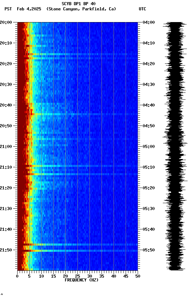The image size is (190, 298).
Task: Click the UTC time label 04:40
Action: (149, 105)
